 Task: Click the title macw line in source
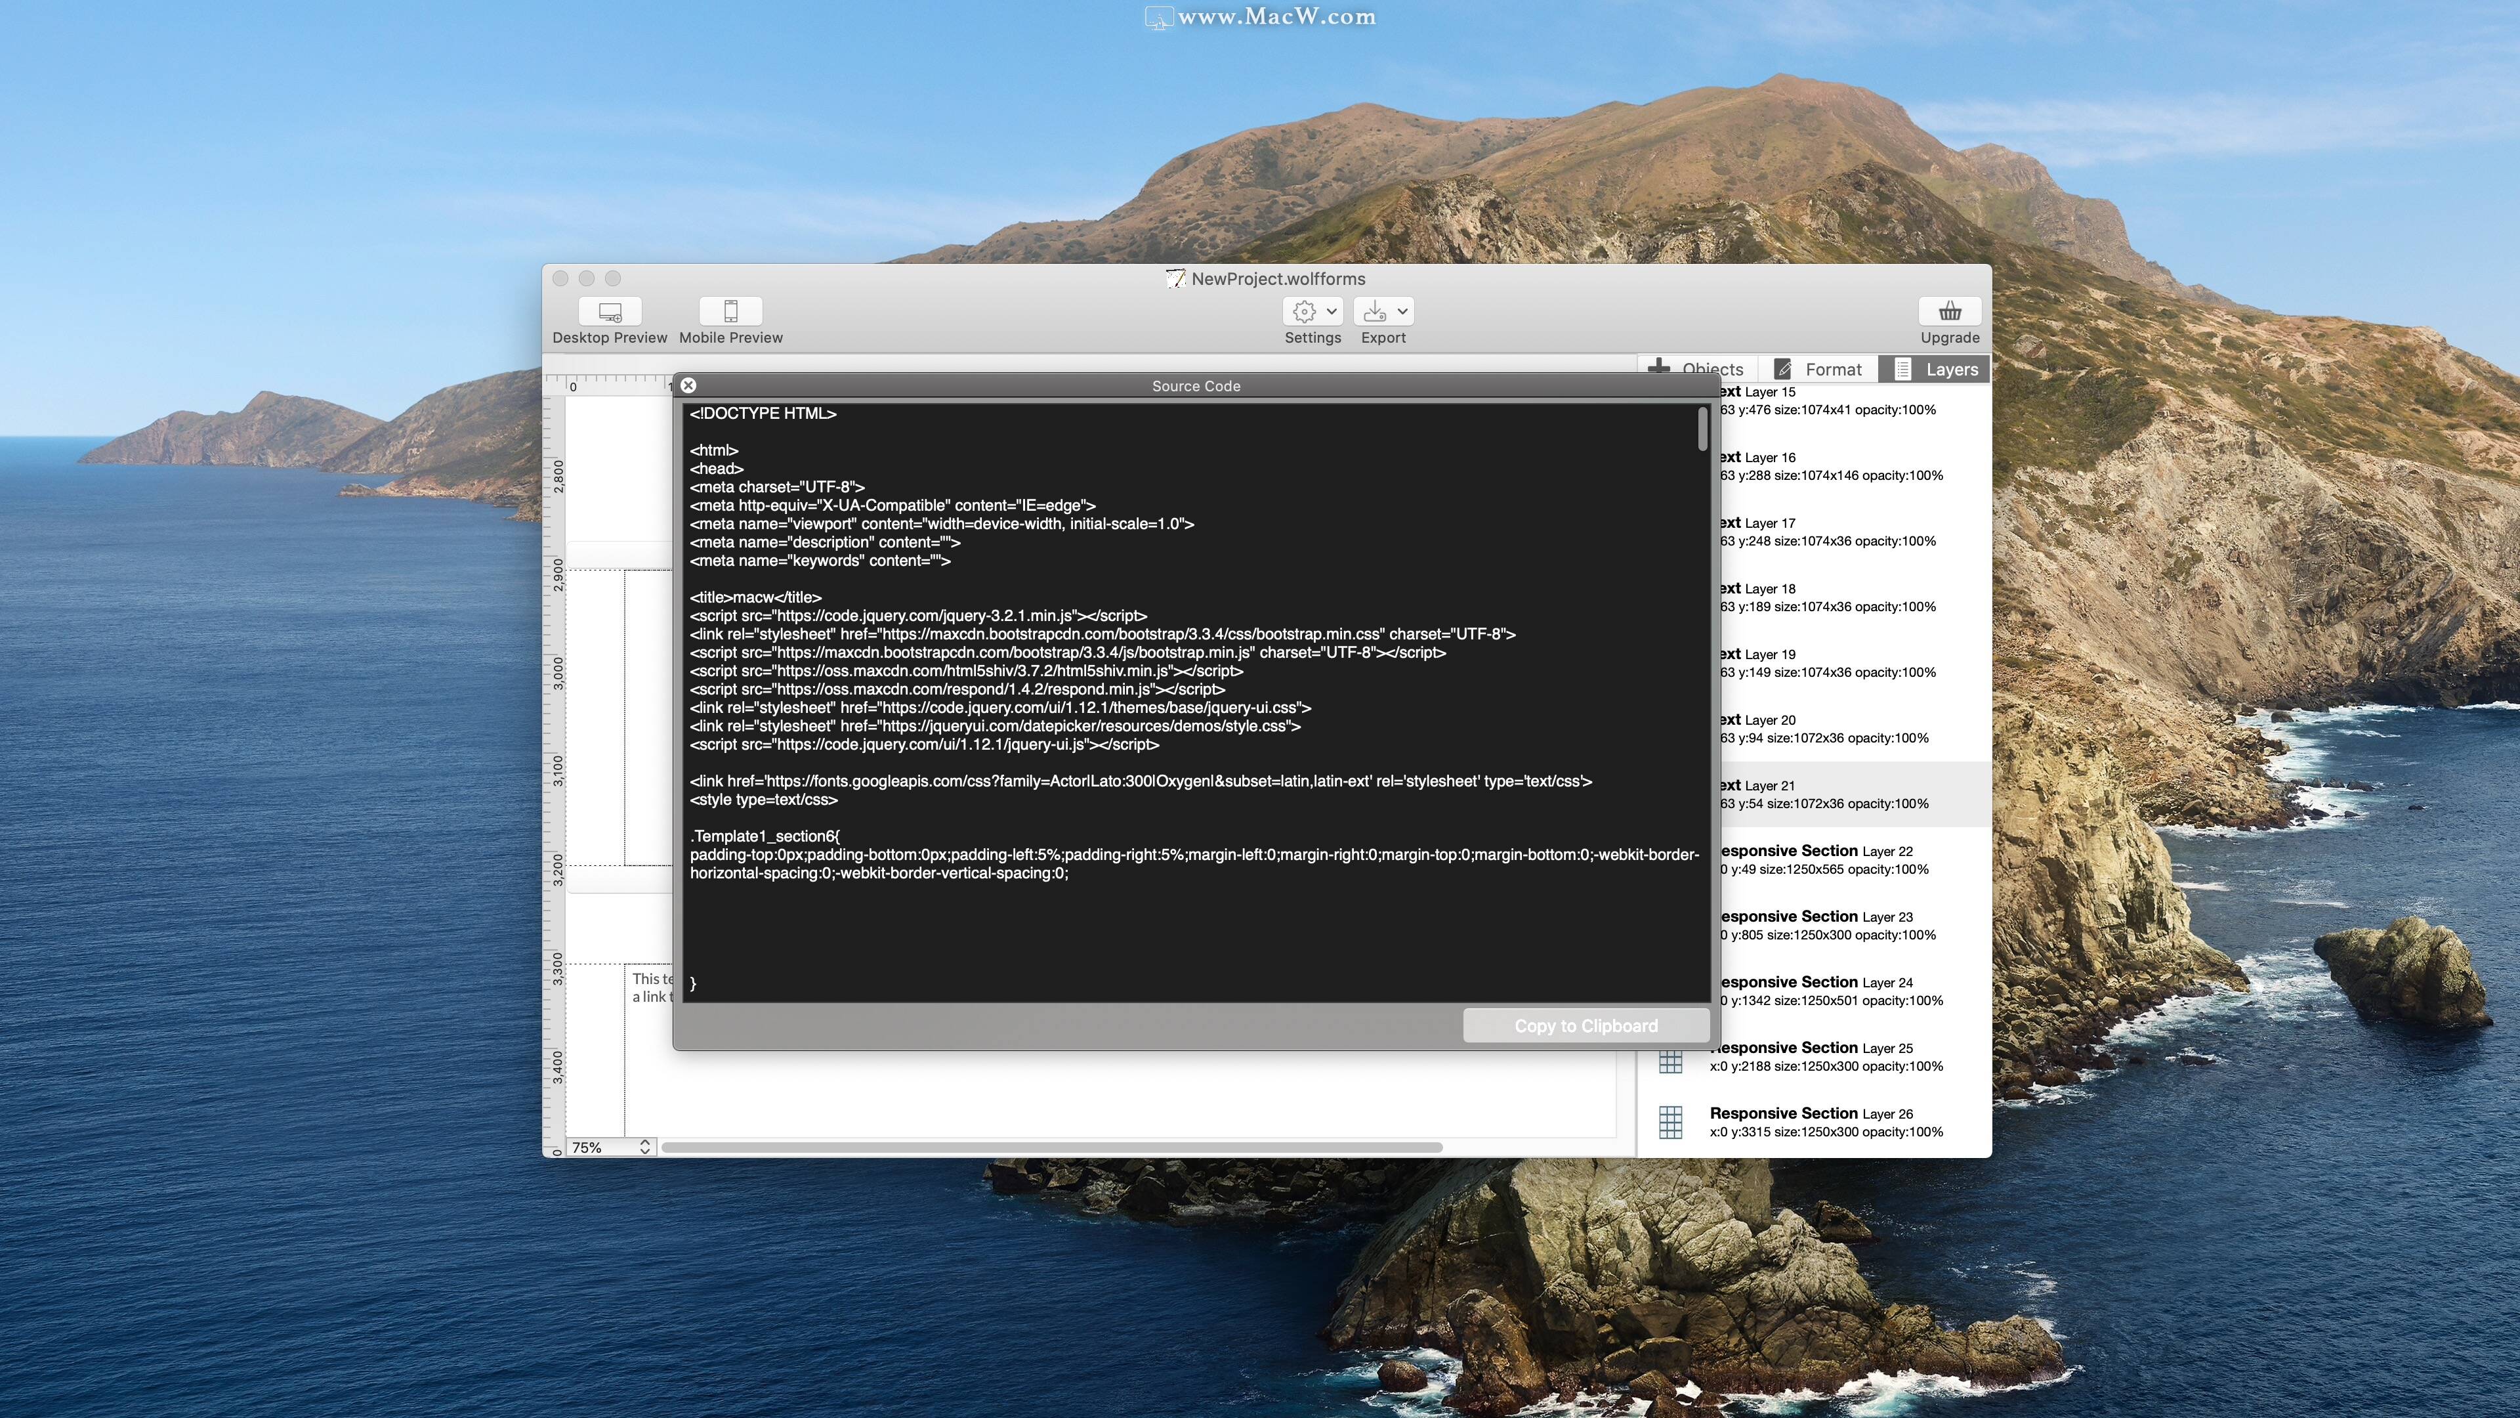[755, 597]
